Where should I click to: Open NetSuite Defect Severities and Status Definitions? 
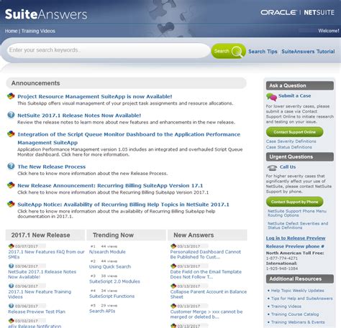pos(298,225)
